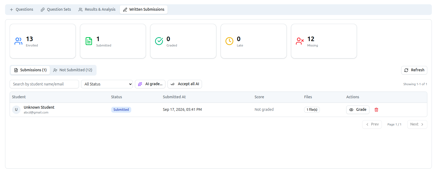438x169 pixels.
Task: Click the Student column header
Action: 19,97
